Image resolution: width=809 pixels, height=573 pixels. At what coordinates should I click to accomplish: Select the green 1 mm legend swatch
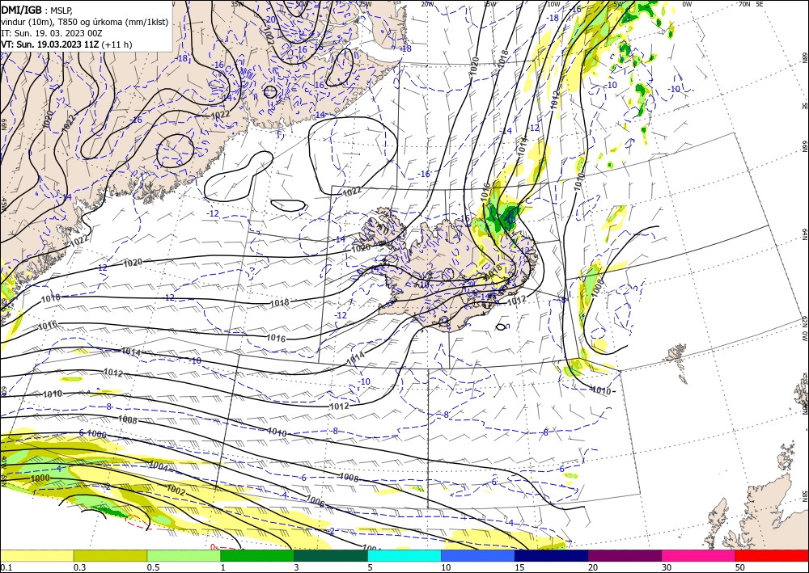(257, 555)
